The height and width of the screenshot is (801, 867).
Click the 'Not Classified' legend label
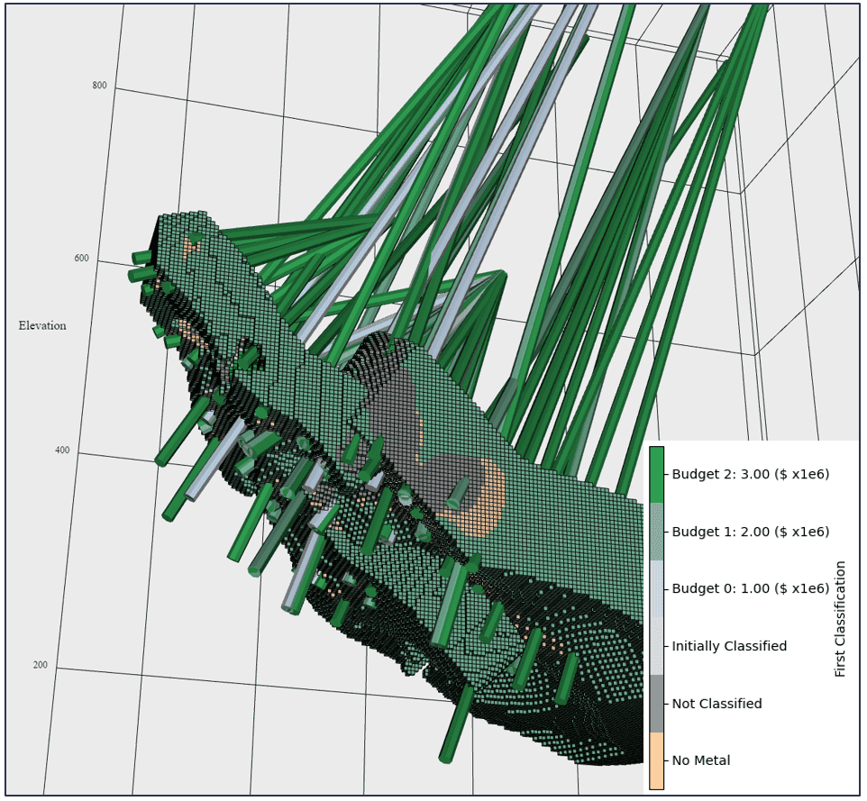coord(716,704)
